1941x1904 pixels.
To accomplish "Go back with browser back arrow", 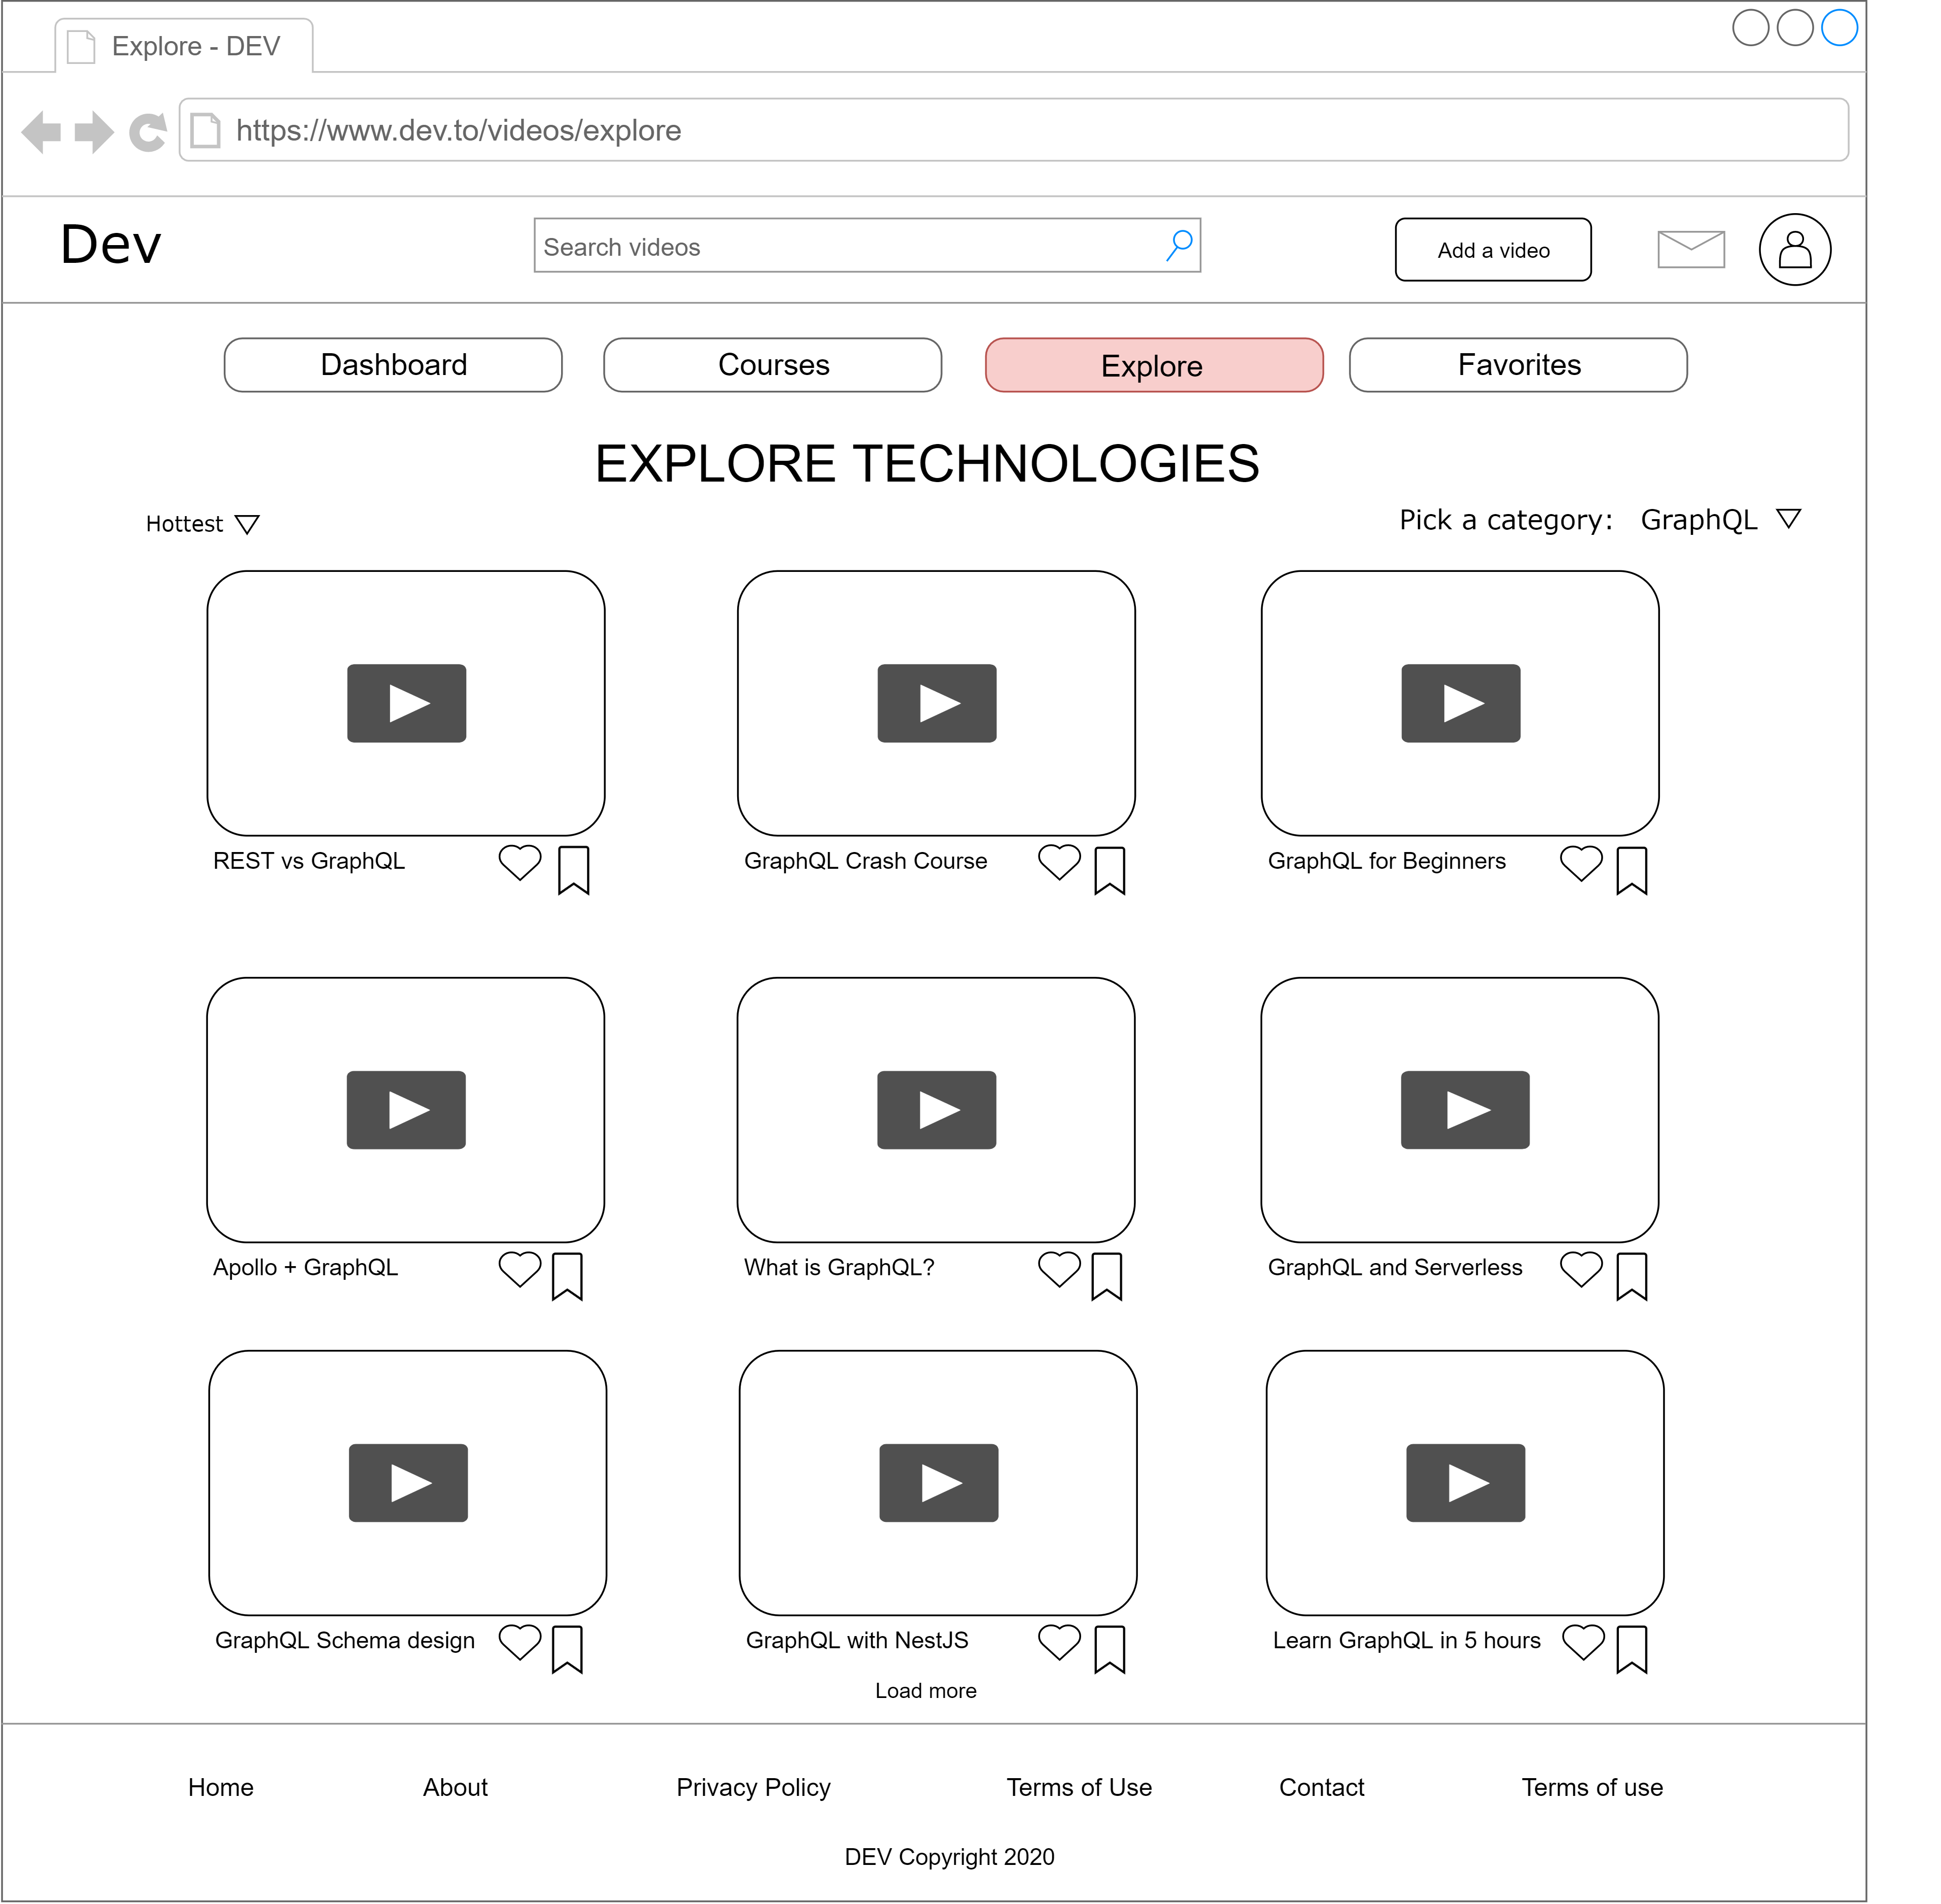I will point(42,132).
